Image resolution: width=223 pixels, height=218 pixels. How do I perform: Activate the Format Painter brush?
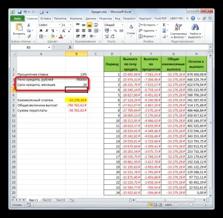(x=29, y=36)
